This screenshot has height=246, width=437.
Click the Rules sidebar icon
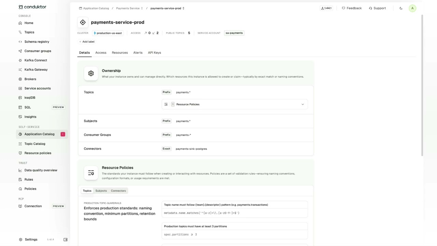20,179
